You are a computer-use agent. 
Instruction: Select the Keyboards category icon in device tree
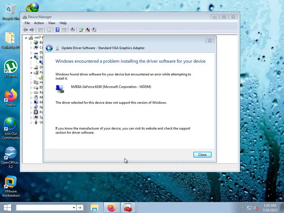[x=36, y=92]
